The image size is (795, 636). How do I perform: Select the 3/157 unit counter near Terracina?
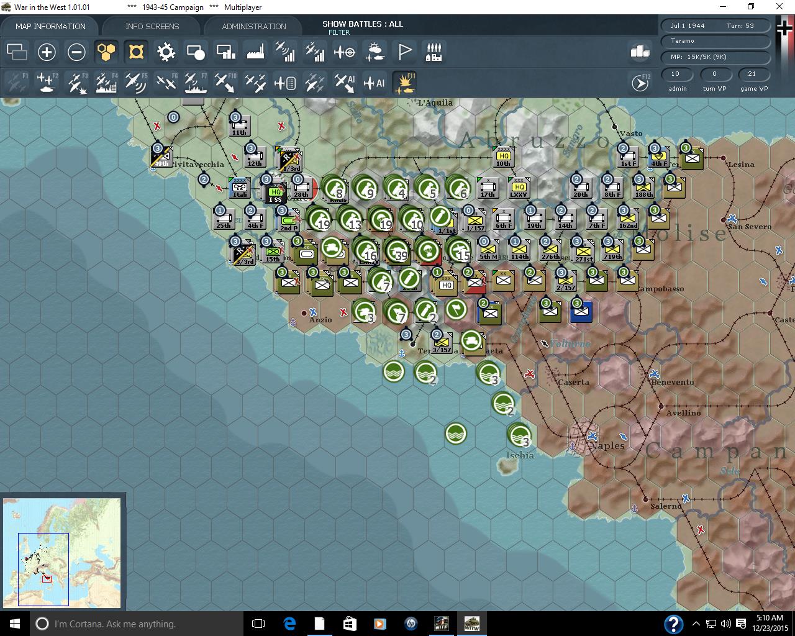pyautogui.click(x=442, y=343)
